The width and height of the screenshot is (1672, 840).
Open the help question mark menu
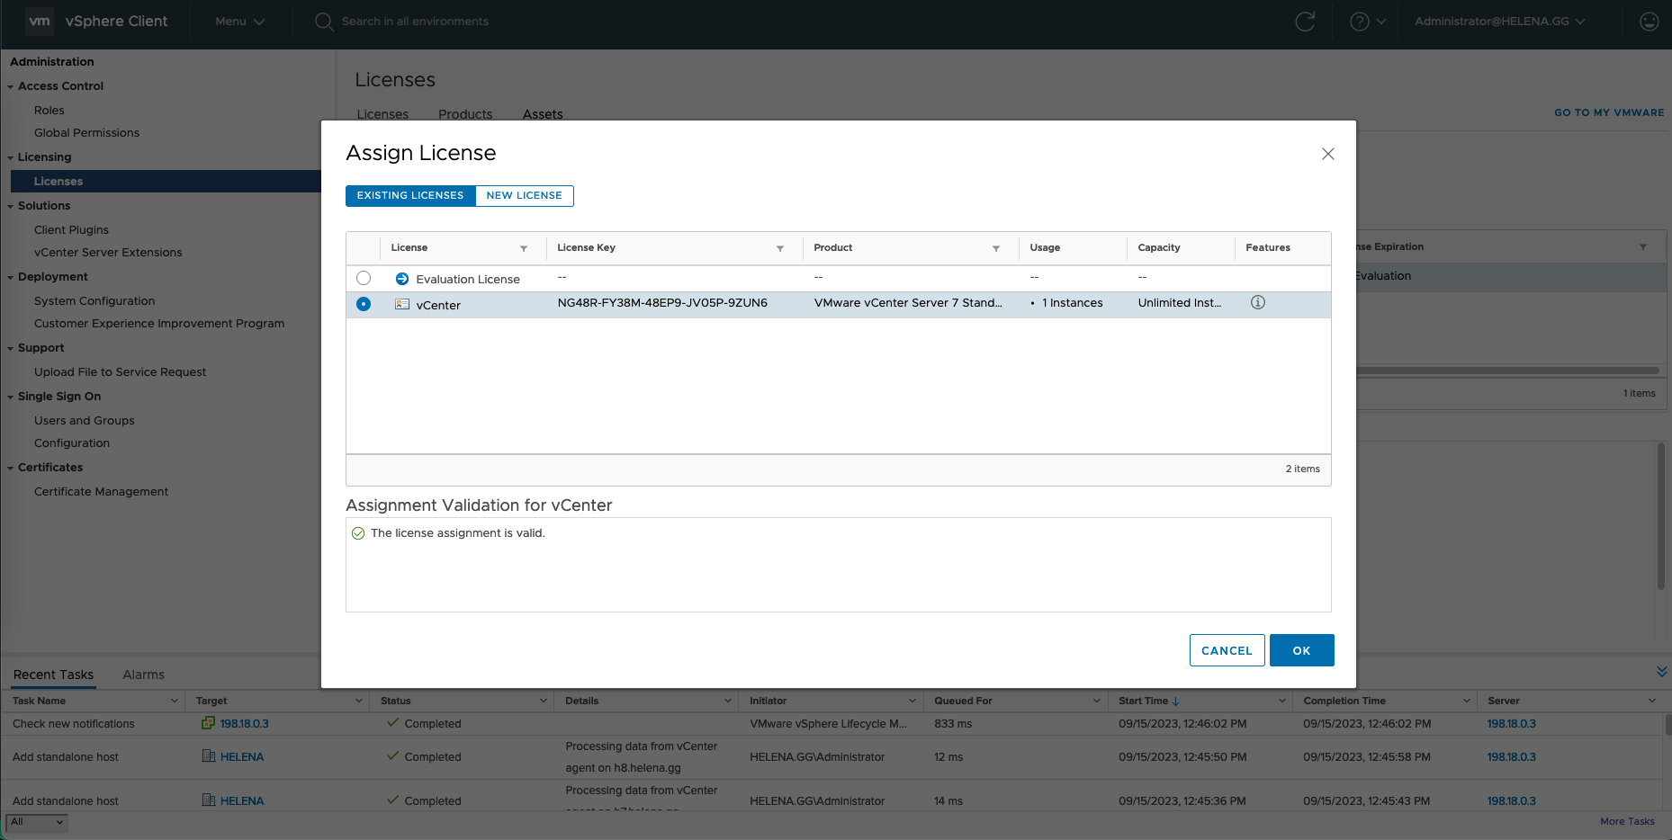[1367, 22]
